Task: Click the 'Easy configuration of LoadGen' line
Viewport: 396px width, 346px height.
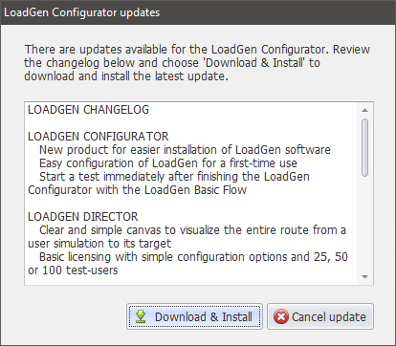Action: click(168, 163)
